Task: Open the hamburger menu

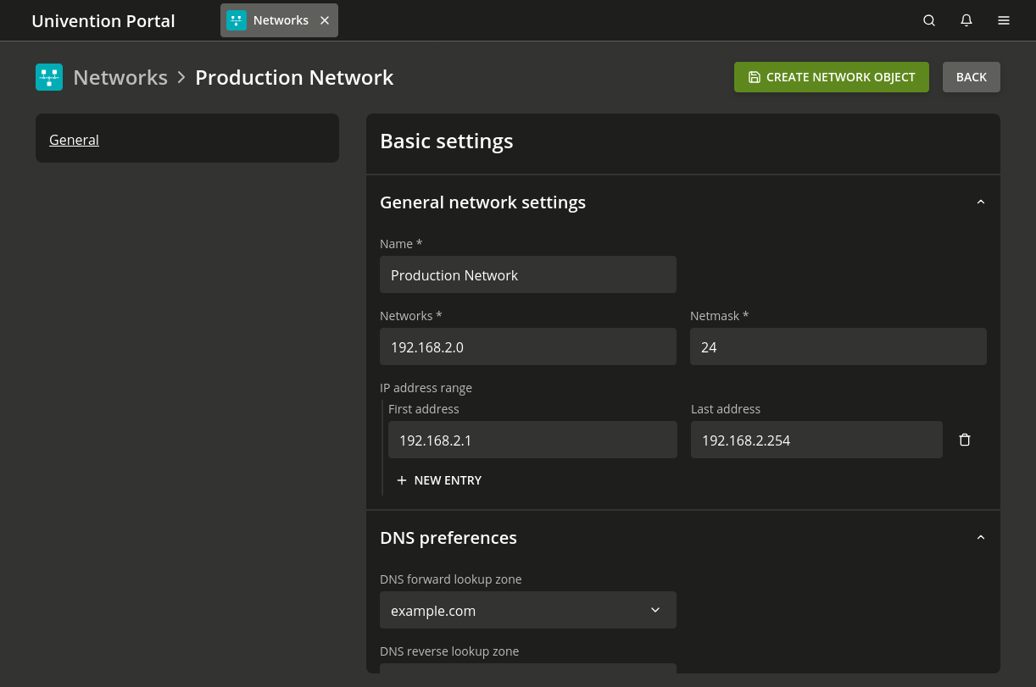Action: pyautogui.click(x=1004, y=20)
